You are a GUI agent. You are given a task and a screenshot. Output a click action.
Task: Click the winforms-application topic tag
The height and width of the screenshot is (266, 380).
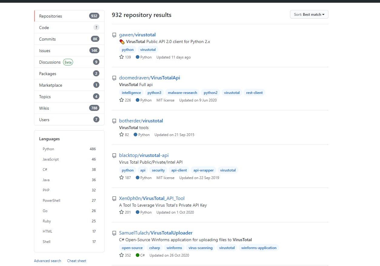pos(259,248)
